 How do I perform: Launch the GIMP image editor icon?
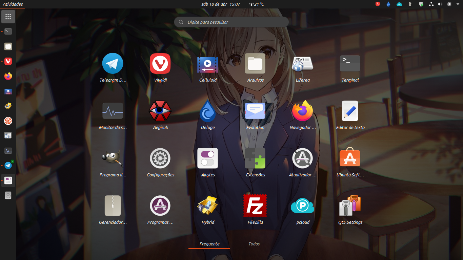tap(113, 158)
